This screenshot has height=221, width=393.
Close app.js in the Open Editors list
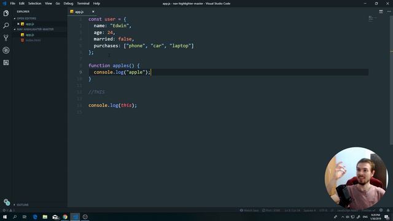pos(18,24)
